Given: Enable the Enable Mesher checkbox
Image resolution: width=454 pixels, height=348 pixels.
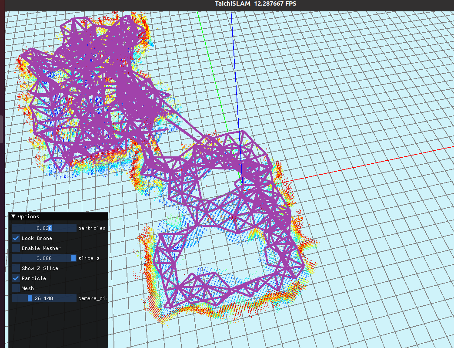Looking at the screenshot, I should 16,248.
